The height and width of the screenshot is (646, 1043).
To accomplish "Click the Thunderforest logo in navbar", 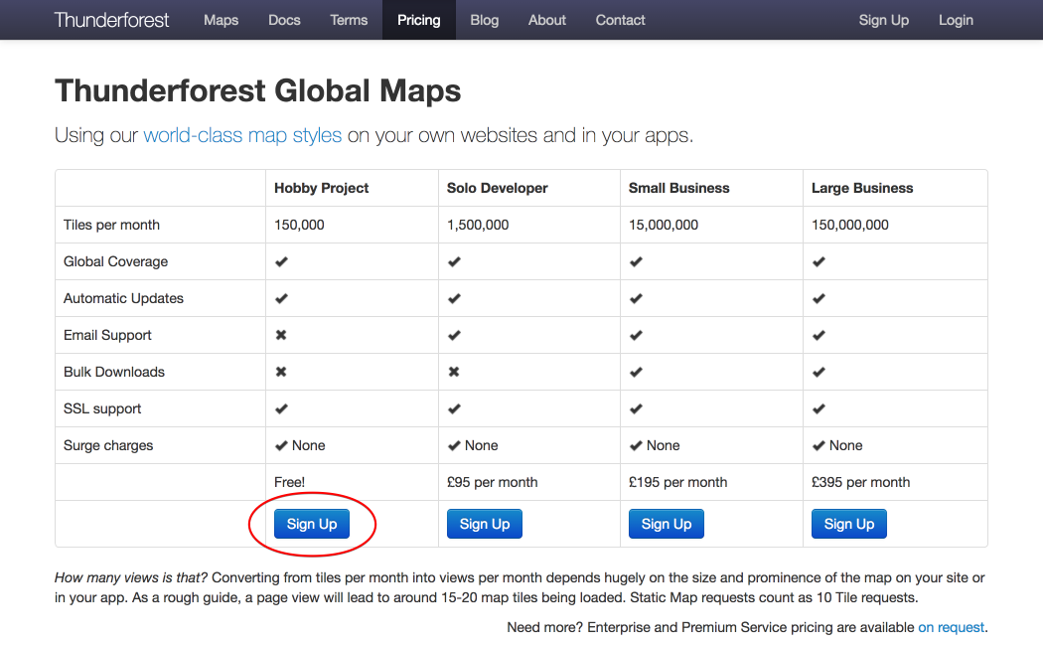I will (x=111, y=20).
